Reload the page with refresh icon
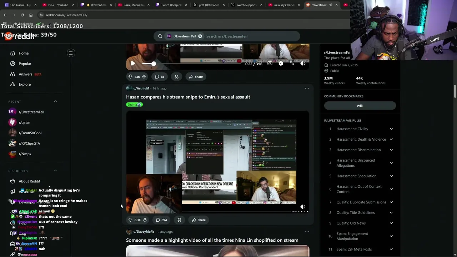 [22, 15]
